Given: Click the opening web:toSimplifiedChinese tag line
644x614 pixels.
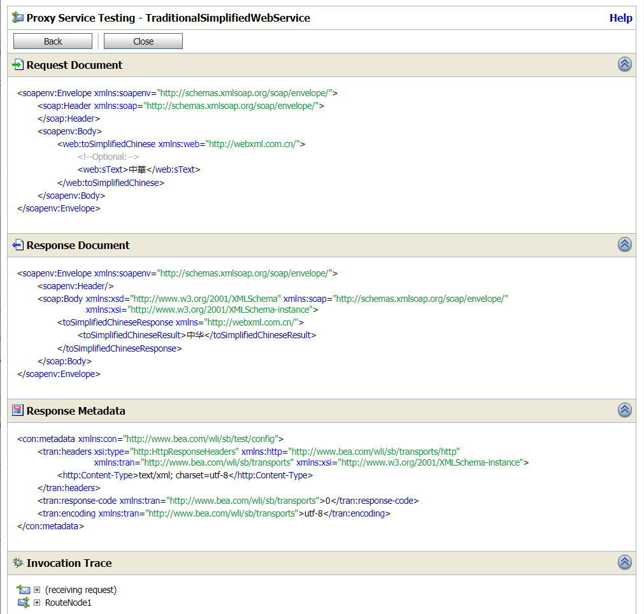Looking at the screenshot, I should [x=181, y=144].
